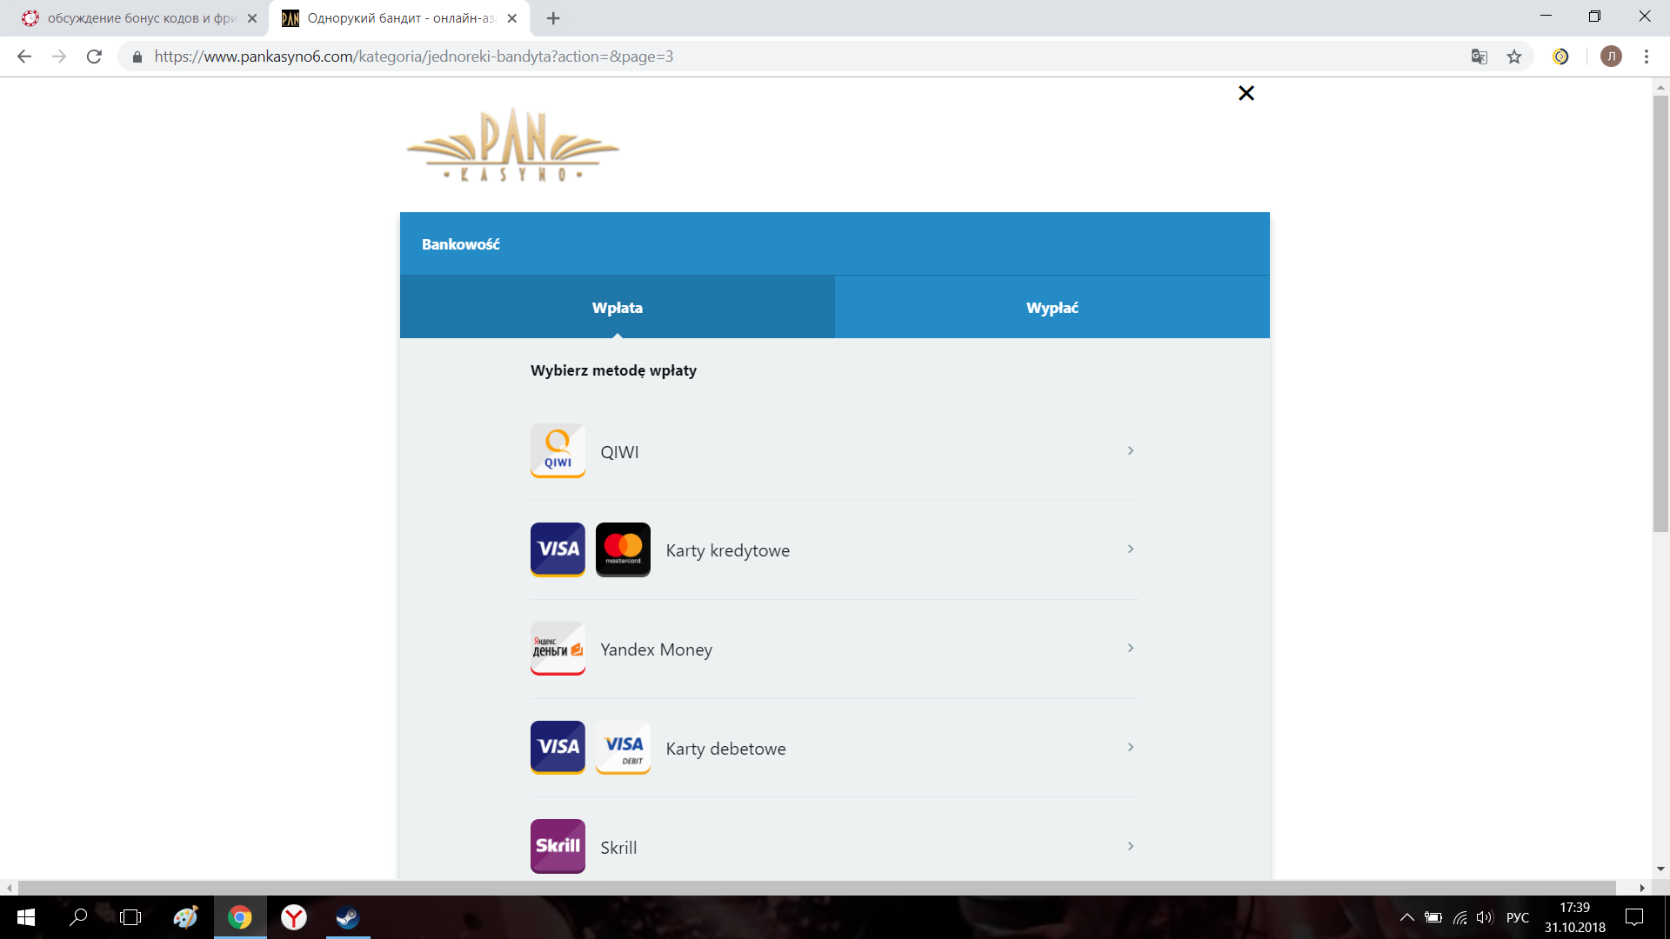Click the Visa icon beside Karty kredytowe
Viewport: 1670px width, 939px height.
558,549
